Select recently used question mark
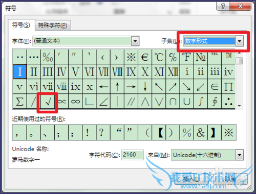The height and width of the screenshot is (194, 256). [103, 132]
